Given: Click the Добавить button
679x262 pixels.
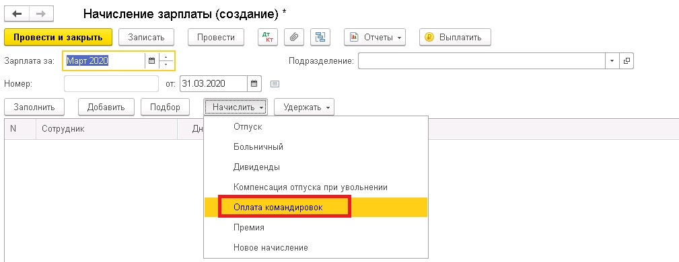Looking at the screenshot, I should pos(106,107).
